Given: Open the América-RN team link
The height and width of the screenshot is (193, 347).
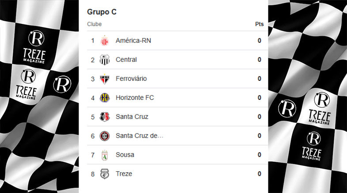Looking at the screenshot, I should [133, 41].
